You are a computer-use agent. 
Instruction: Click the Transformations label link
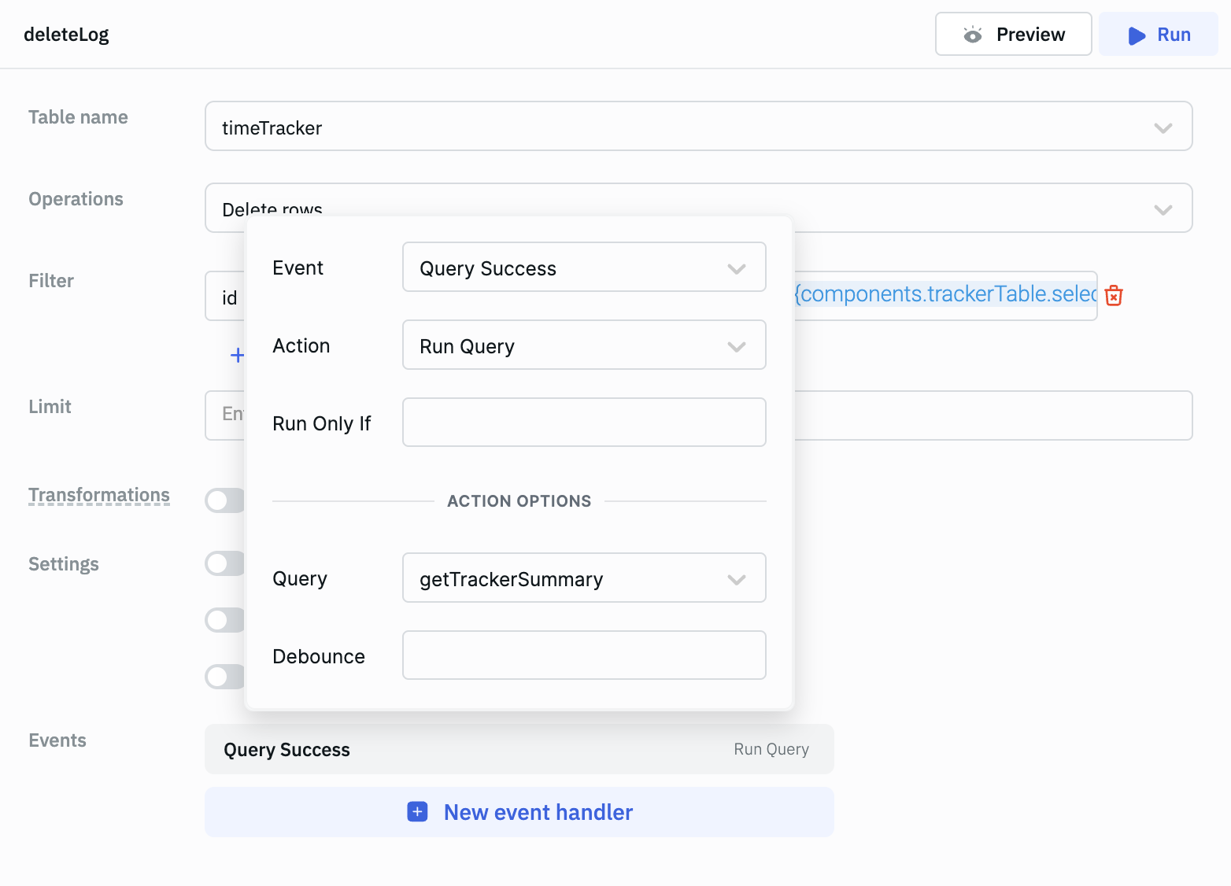click(x=99, y=495)
